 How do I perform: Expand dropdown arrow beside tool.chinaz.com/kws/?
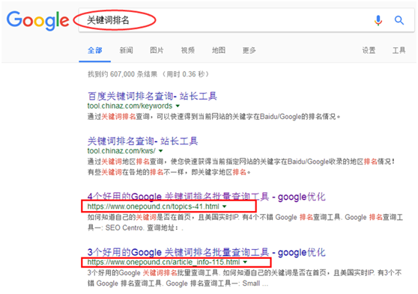(x=160, y=151)
